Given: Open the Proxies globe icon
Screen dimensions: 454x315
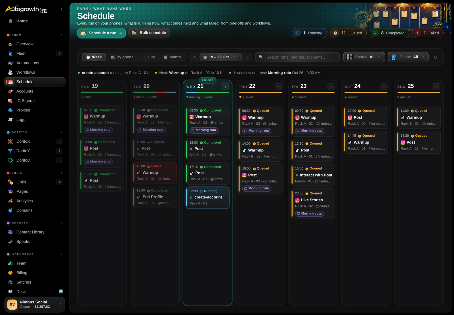Looking at the screenshot, I should [x=10, y=110].
